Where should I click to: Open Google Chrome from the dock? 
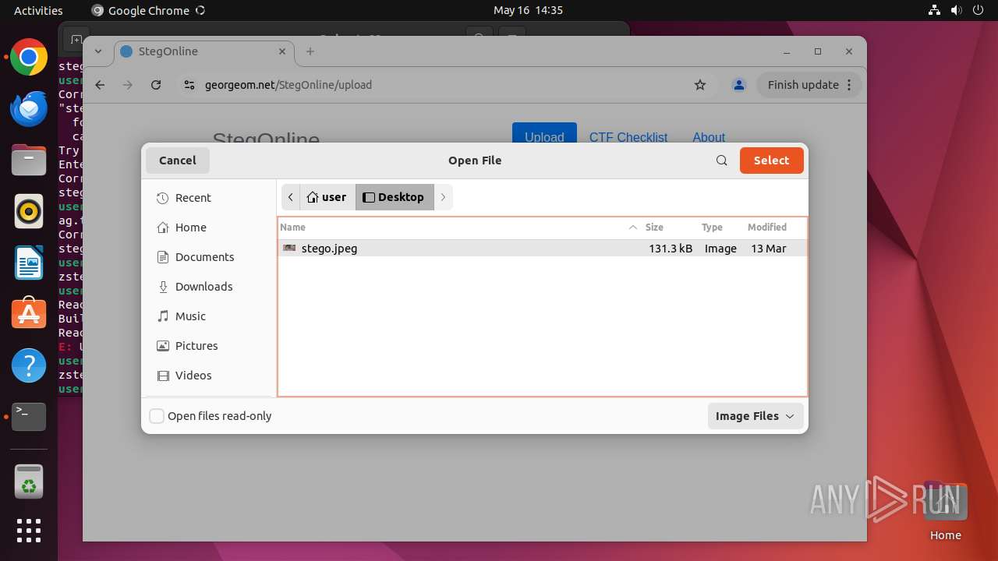(x=29, y=58)
